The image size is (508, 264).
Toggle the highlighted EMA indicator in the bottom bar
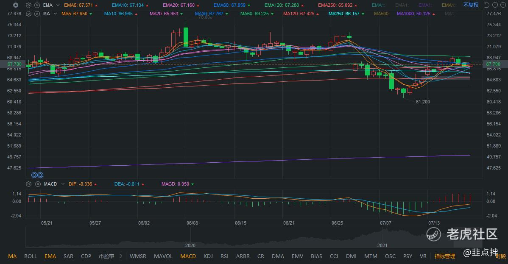coord(50,256)
